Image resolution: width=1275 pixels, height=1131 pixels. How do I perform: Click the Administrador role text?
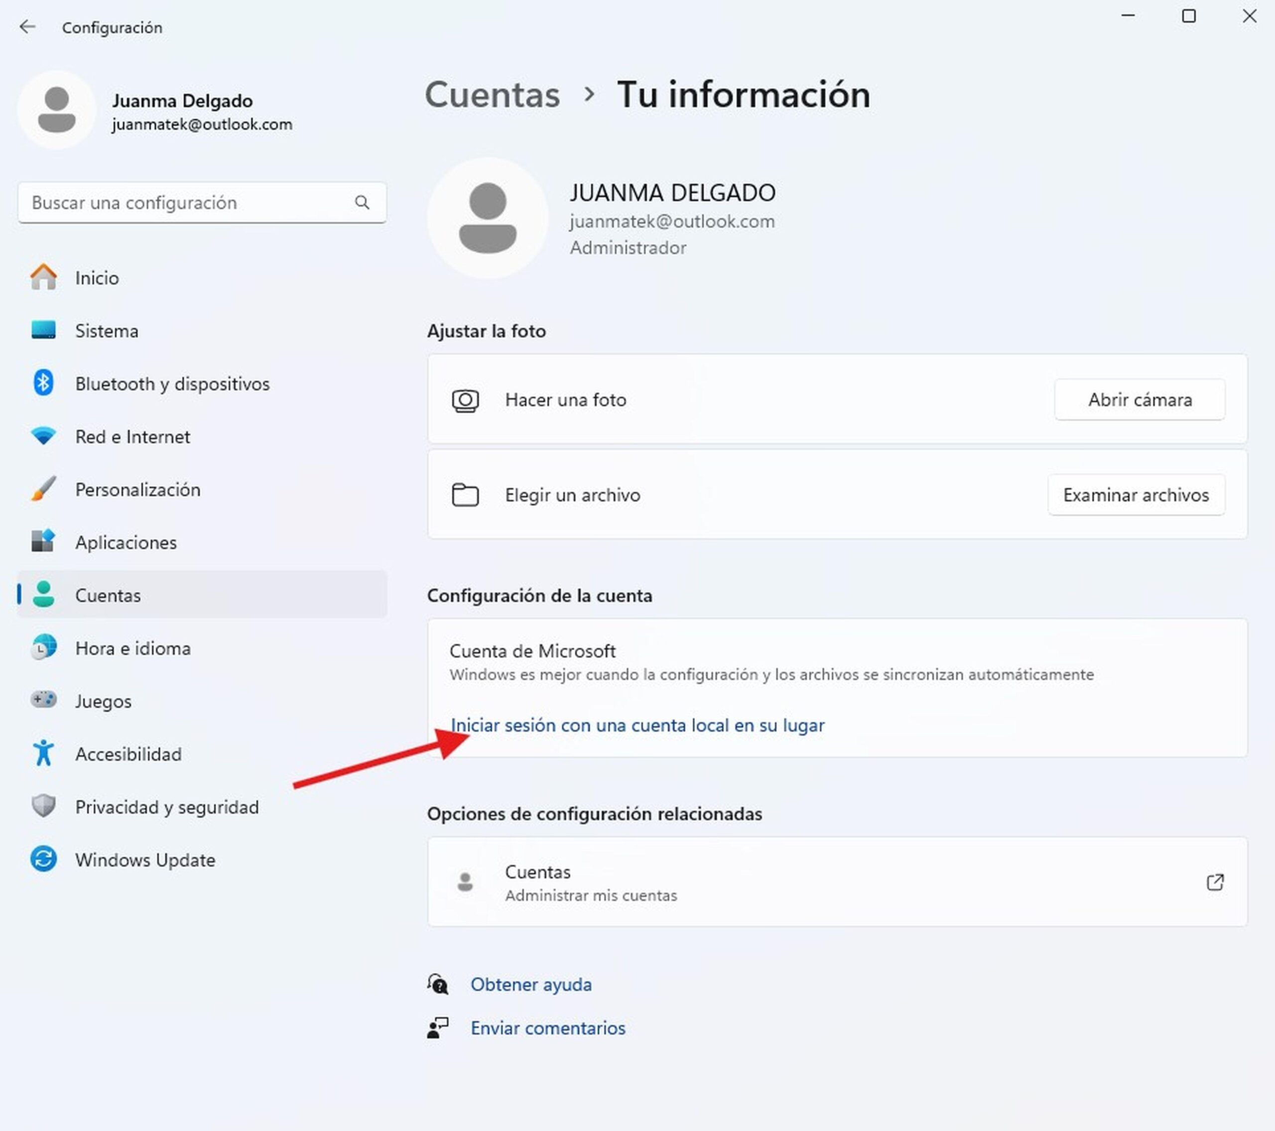pos(628,248)
